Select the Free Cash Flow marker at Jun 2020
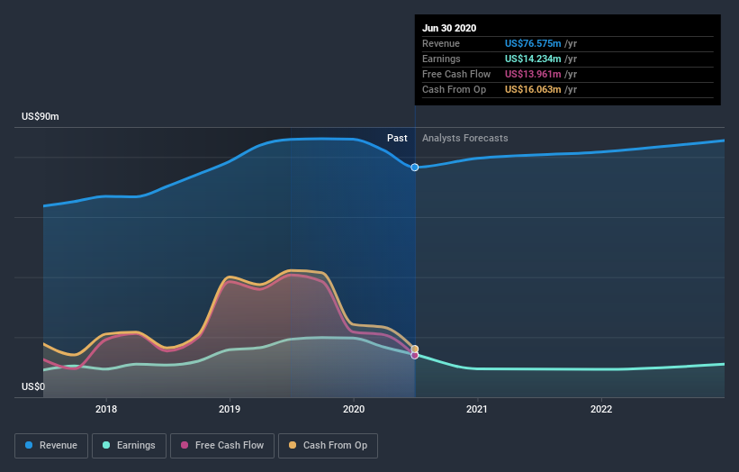The width and height of the screenshot is (739, 472). coord(414,356)
